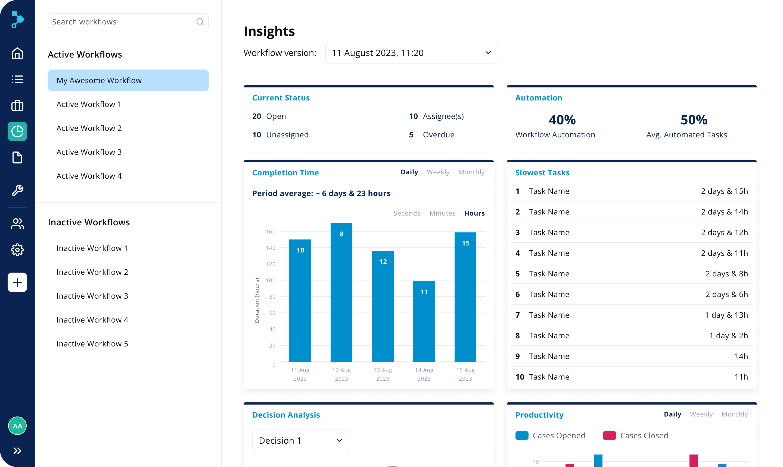Switch Productivity to Monthly
The height and width of the screenshot is (467, 783).
coord(735,414)
